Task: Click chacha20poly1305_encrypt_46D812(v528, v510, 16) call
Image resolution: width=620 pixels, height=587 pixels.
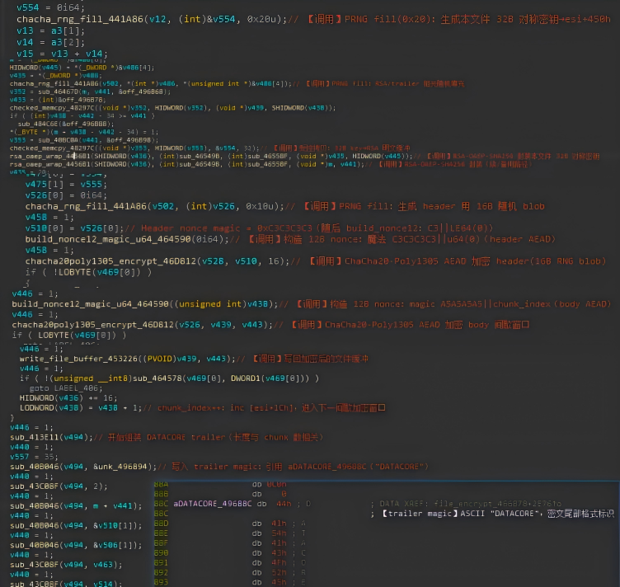Action: click(x=157, y=261)
